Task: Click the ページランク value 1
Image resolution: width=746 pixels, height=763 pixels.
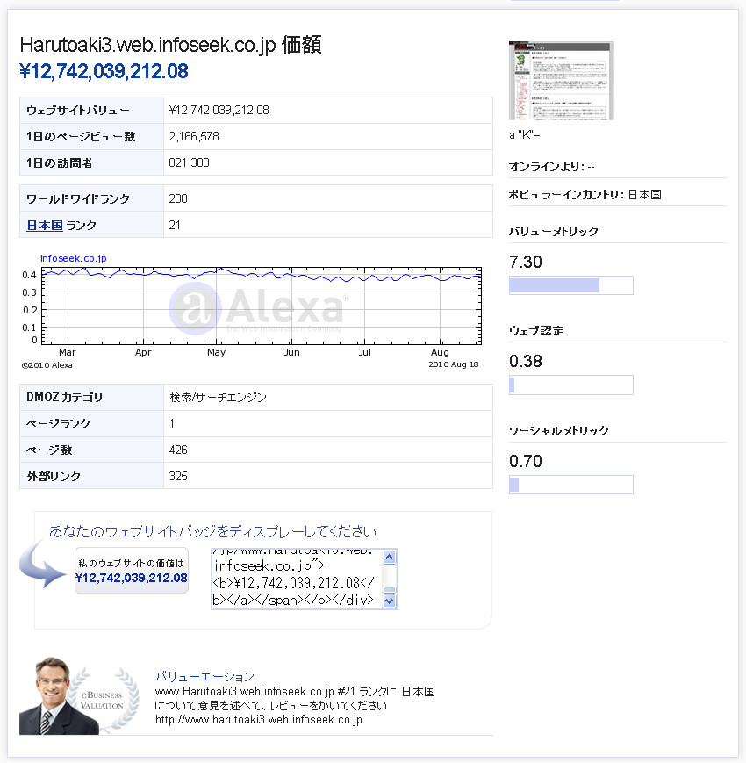Action: point(172,424)
